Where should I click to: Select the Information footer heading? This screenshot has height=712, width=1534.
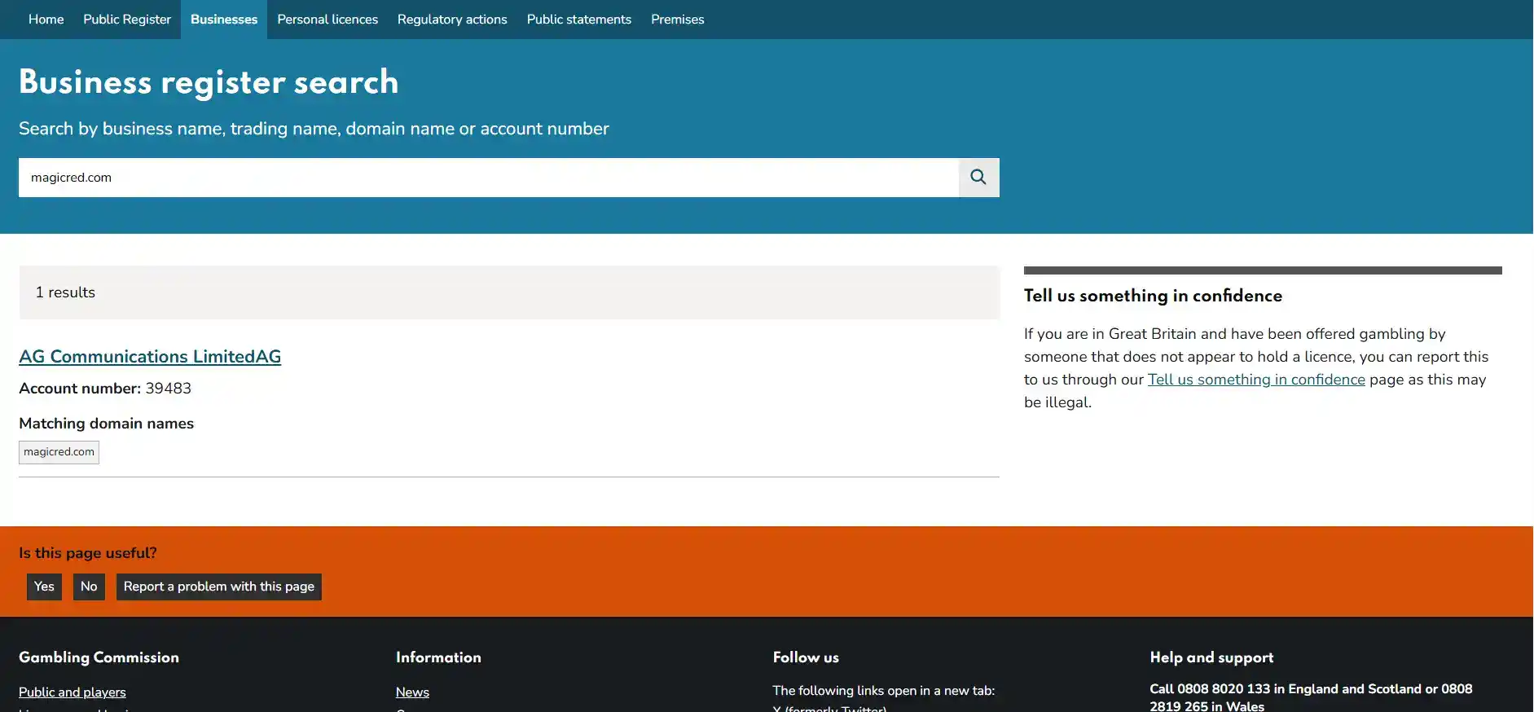[x=438, y=657]
